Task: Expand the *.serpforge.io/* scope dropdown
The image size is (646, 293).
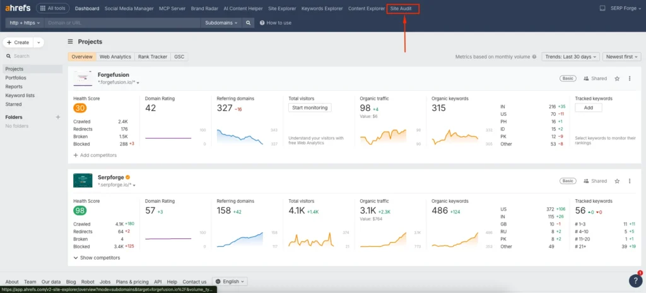Action: 117,185
